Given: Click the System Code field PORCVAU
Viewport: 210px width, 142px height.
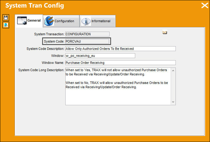Looking at the screenshot, I should point(87,41).
